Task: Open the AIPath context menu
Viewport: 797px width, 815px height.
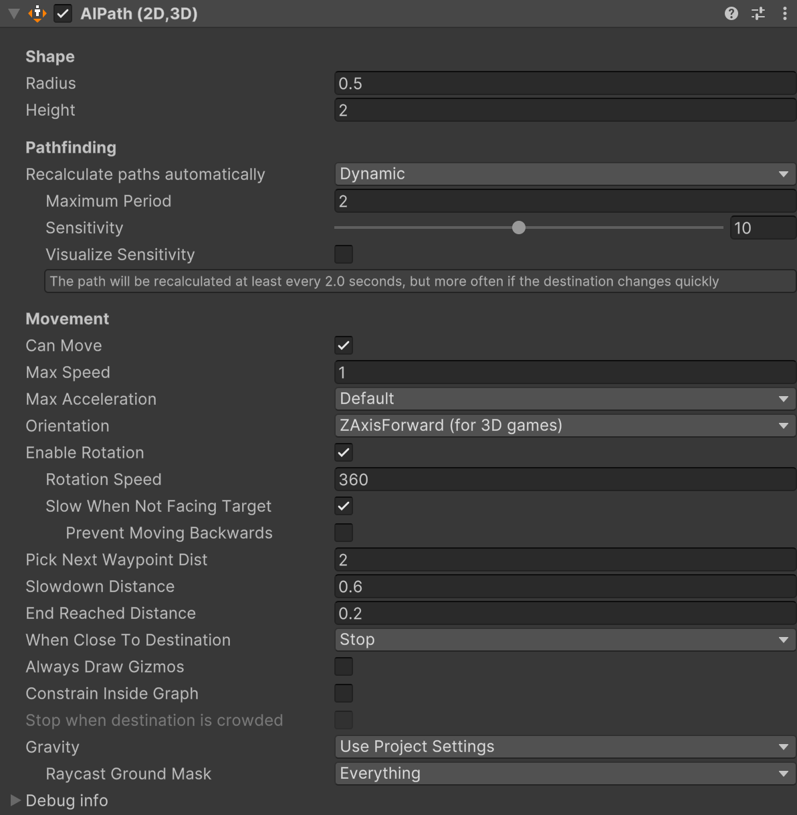Action: pyautogui.click(x=784, y=13)
